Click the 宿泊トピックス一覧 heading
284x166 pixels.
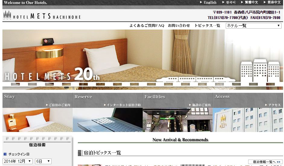pyautogui.click(x=102, y=153)
